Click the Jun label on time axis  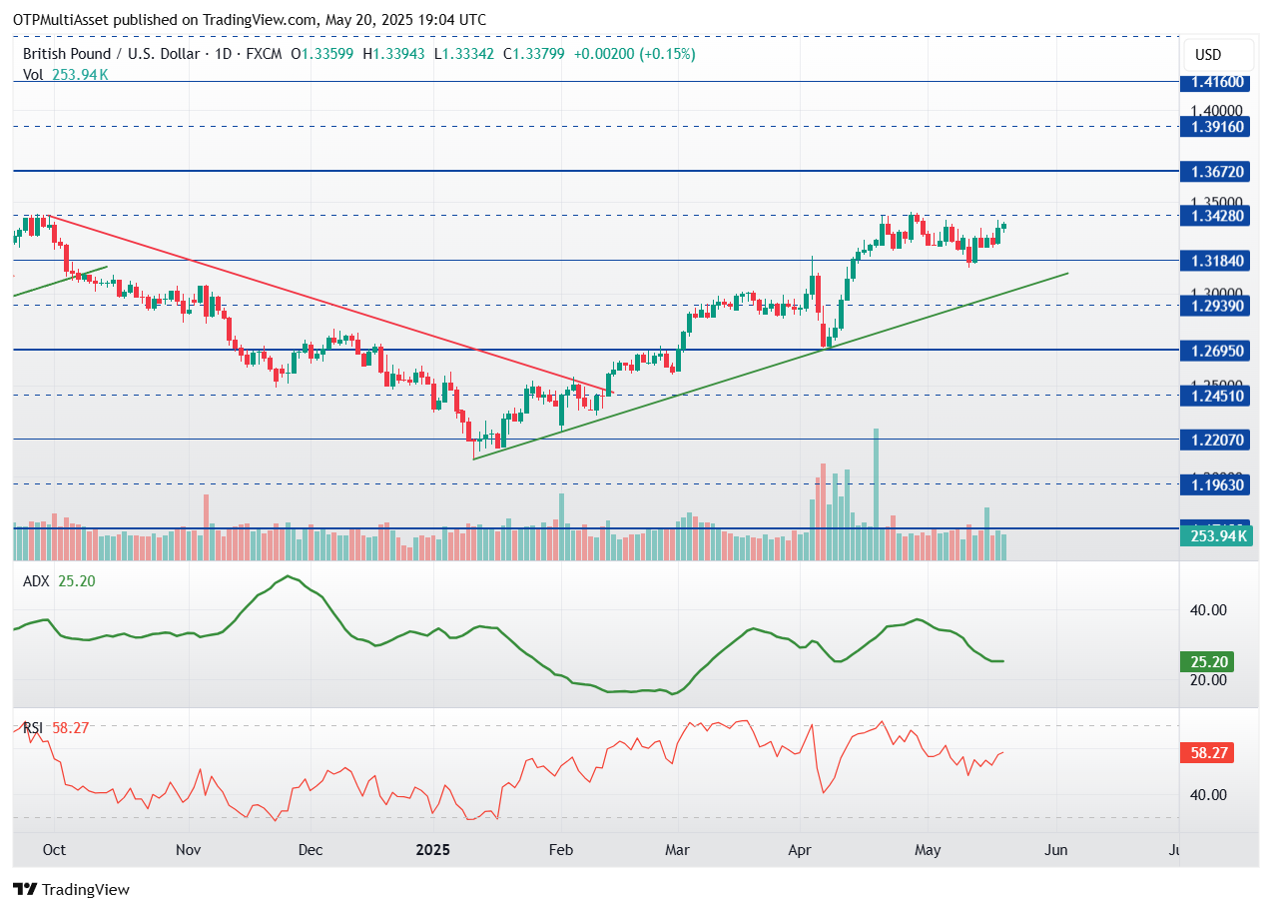pos(1056,850)
